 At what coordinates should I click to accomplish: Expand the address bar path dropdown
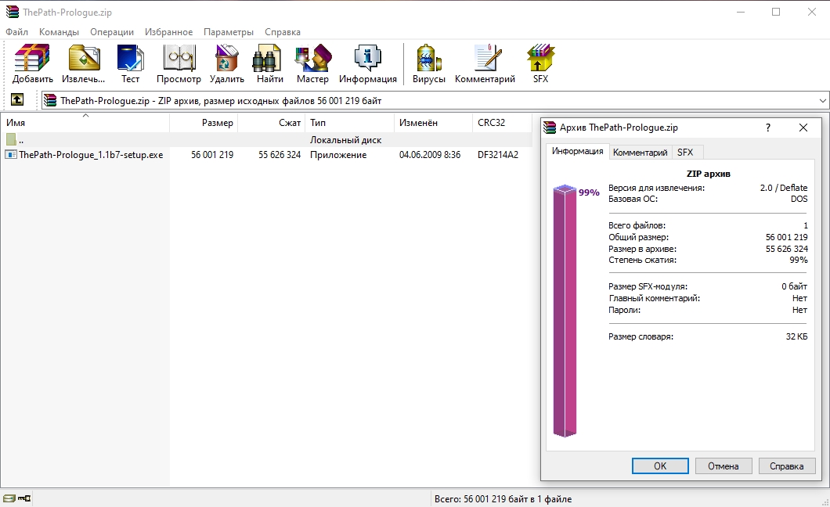click(822, 100)
